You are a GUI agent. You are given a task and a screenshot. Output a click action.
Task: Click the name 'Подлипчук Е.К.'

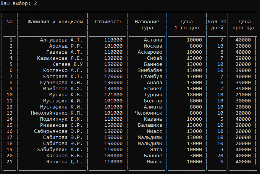[61, 119]
